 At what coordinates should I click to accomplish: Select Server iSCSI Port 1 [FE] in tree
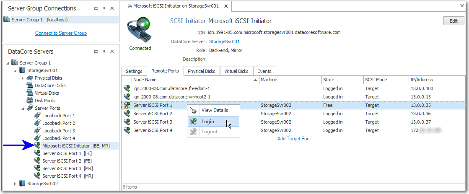(66, 153)
